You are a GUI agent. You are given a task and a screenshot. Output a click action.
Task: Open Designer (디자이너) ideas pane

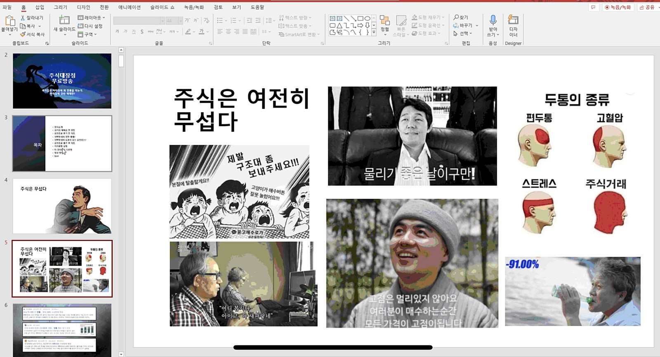click(513, 25)
